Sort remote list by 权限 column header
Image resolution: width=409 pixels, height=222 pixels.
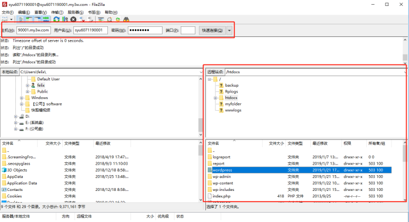coord(354,144)
